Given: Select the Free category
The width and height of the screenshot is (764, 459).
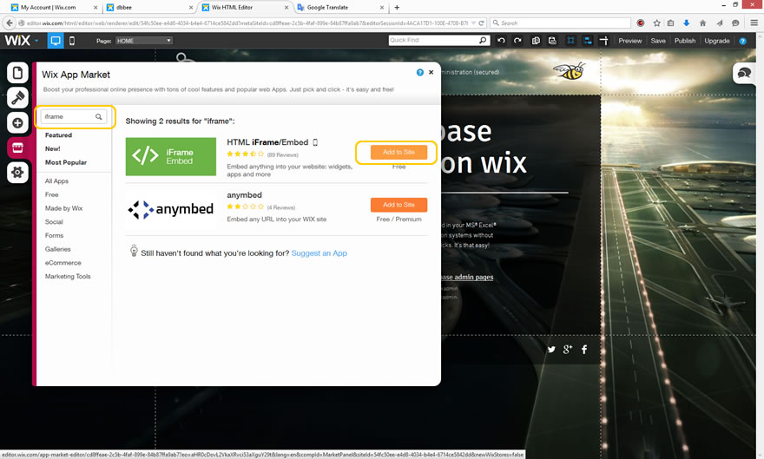Looking at the screenshot, I should point(51,194).
